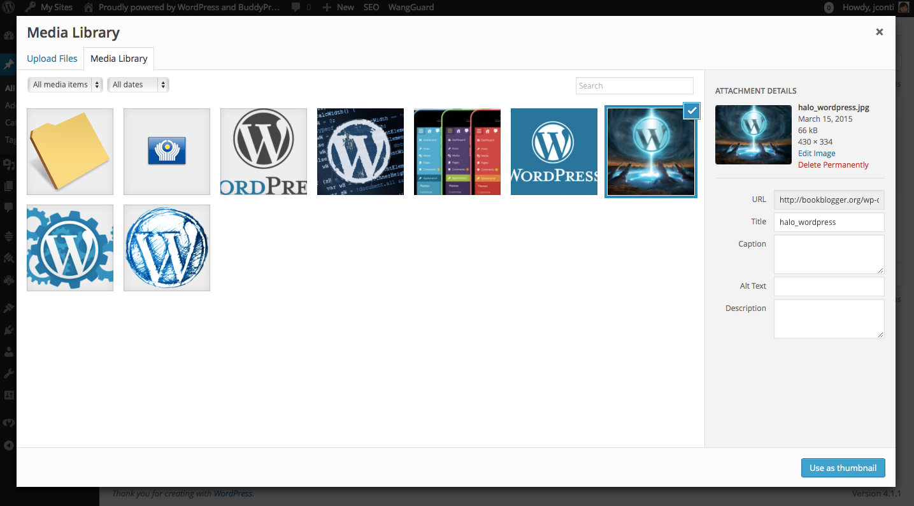Click the selected halo WordPress thumbnail

point(651,152)
